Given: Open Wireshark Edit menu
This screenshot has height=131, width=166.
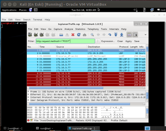Looking at the screenshot, I should coord(36,29).
